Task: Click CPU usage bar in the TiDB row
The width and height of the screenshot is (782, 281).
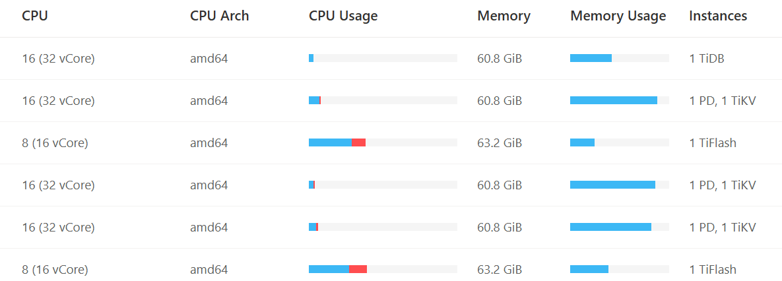Action: click(383, 58)
